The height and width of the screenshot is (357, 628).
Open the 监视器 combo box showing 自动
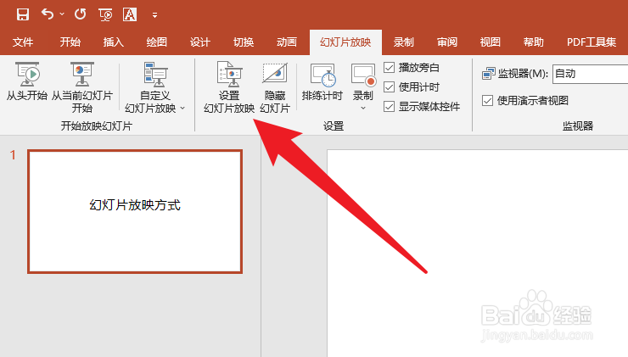[590, 74]
